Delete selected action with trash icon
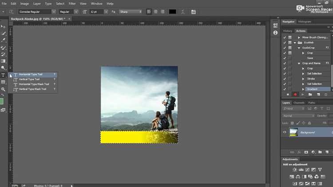333x187 pixels. [x=326, y=95]
